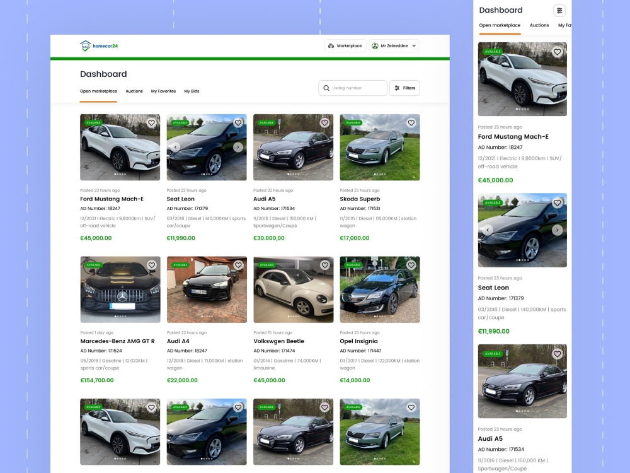Favorite the third-row white Mustang card
Image resolution: width=630 pixels, height=473 pixels.
pos(151,407)
